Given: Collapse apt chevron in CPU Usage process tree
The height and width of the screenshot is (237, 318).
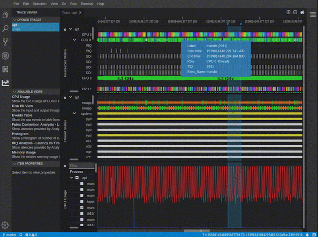Looking at the screenshot, I should coord(72,177).
